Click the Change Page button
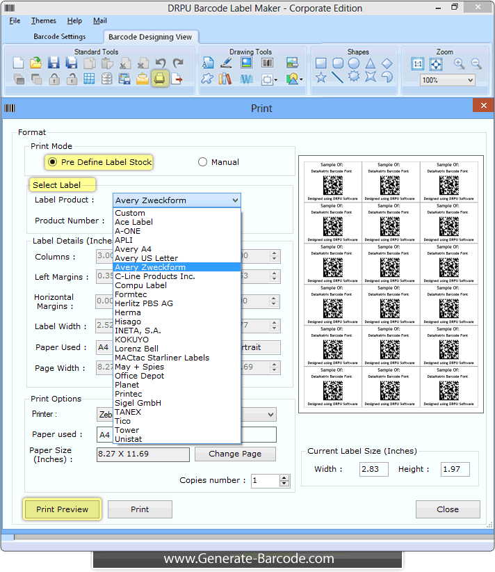The width and height of the screenshot is (495, 572). (x=235, y=454)
